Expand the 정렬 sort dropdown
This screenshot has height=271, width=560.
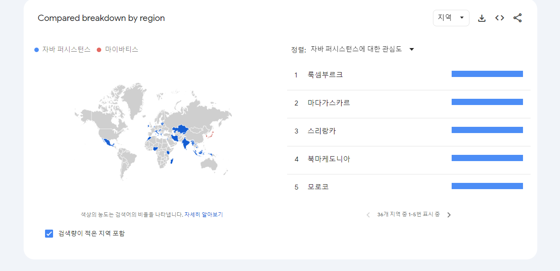[x=362, y=49]
